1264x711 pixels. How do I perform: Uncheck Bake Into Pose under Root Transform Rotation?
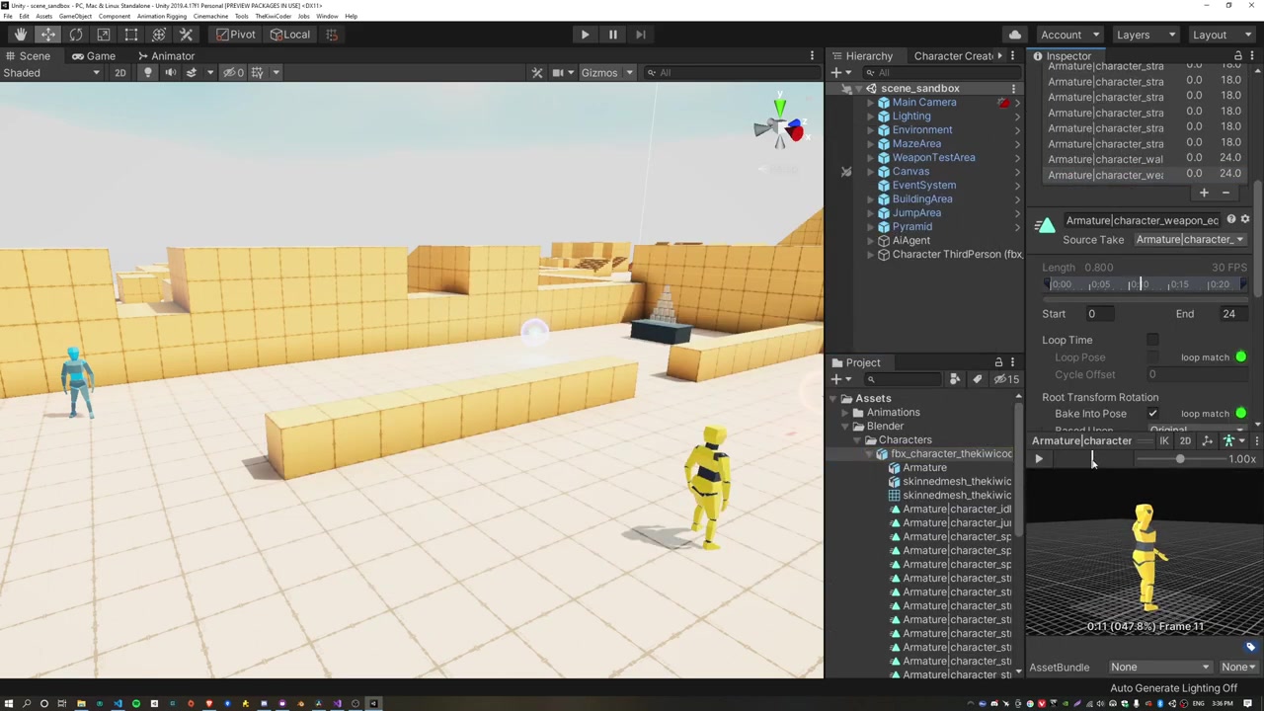(x=1152, y=414)
